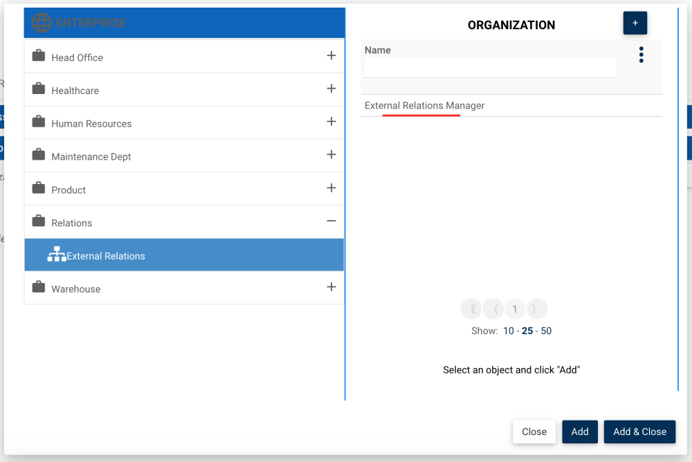Image resolution: width=692 pixels, height=462 pixels.
Task: Select the Head Office row label
Action: click(x=78, y=58)
